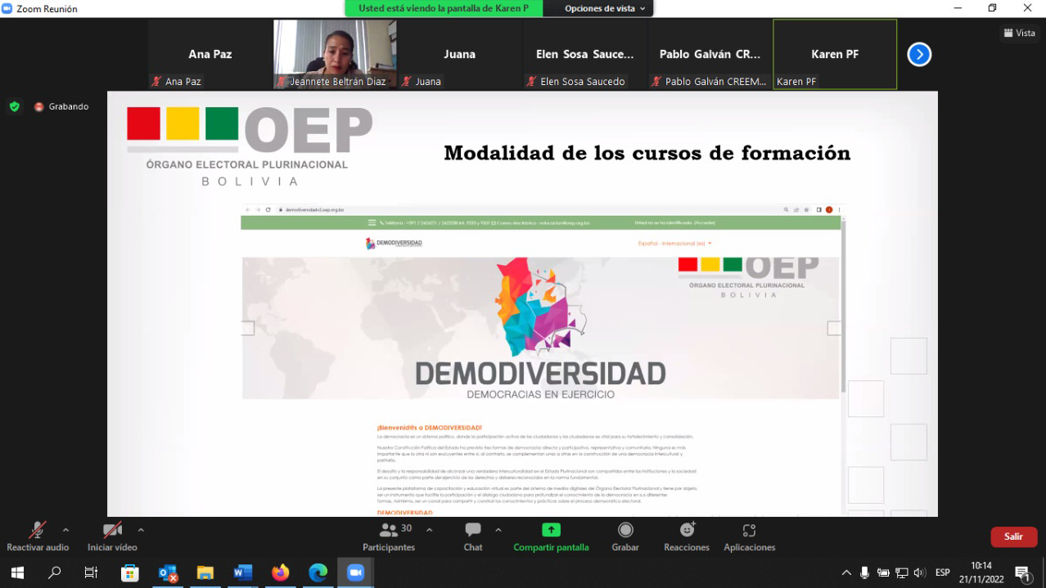This screenshot has width=1046, height=588.
Task: Open the Reacciones menu
Action: pos(686,536)
